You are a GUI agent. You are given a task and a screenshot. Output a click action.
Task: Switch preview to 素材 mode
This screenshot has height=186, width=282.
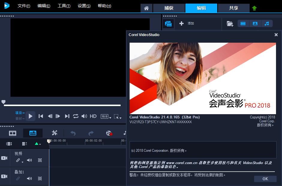point(20,118)
